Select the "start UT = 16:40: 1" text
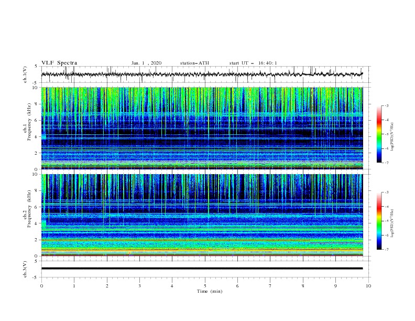 point(253,63)
